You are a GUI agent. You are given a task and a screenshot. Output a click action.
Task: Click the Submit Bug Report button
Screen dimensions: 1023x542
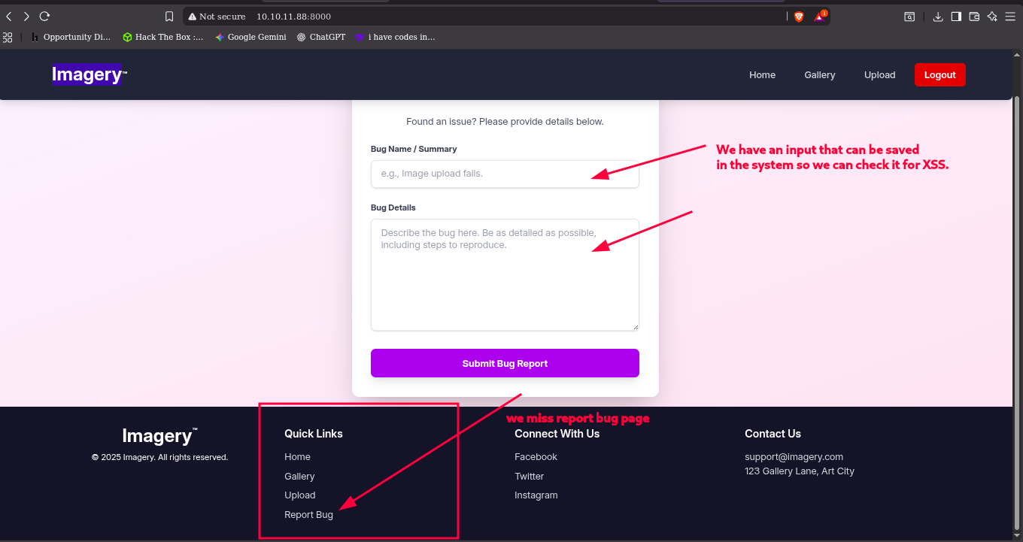505,363
